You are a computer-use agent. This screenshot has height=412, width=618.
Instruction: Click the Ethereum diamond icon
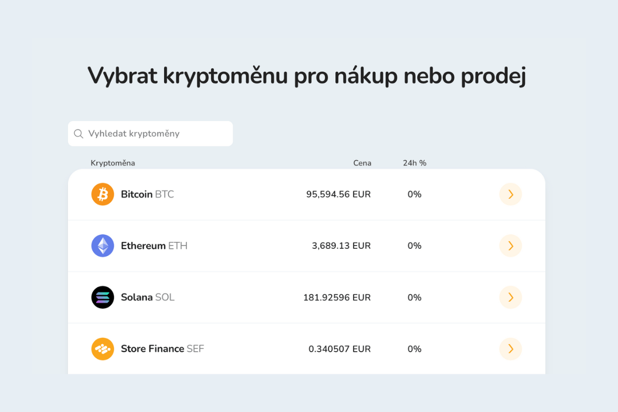point(102,246)
